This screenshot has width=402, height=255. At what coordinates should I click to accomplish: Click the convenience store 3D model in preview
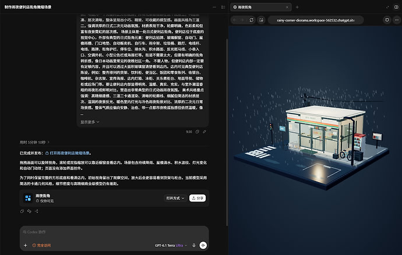pos(326,132)
